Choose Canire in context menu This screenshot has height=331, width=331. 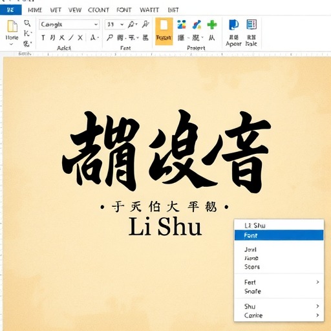point(279,315)
